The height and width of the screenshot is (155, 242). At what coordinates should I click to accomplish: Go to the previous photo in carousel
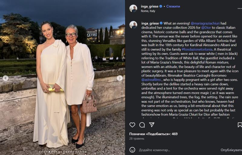pyautogui.click(x=5, y=78)
